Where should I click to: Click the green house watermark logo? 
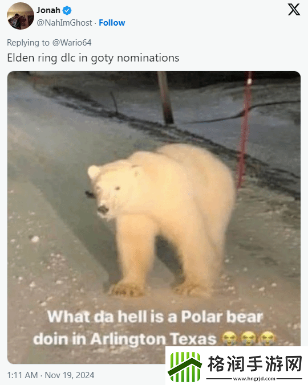tap(185, 366)
